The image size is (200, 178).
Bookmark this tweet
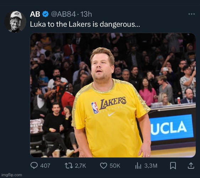pyautogui.click(x=173, y=166)
